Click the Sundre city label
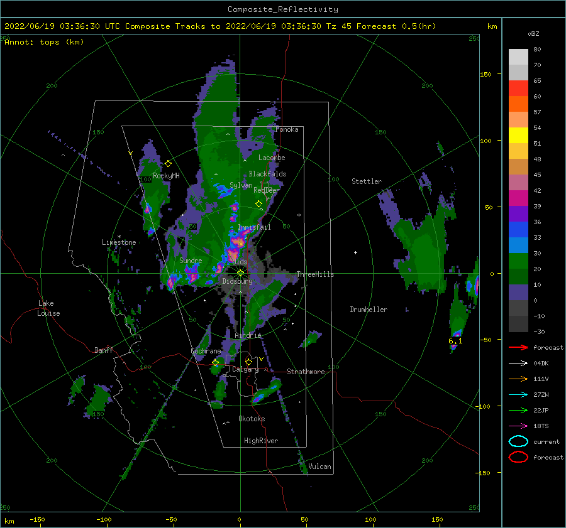This screenshot has width=566, height=528. (191, 260)
